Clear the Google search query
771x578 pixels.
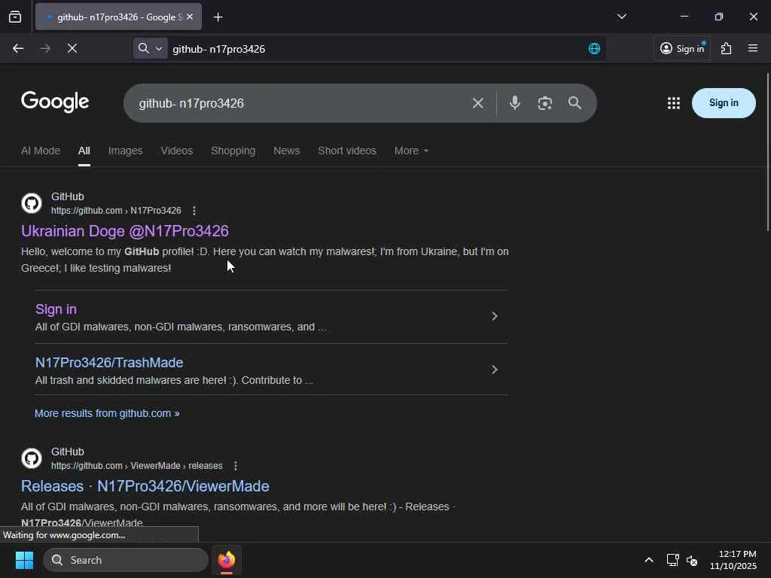pyautogui.click(x=478, y=103)
